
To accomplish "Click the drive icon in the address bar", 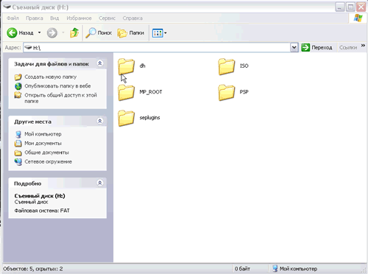I will point(29,47).
